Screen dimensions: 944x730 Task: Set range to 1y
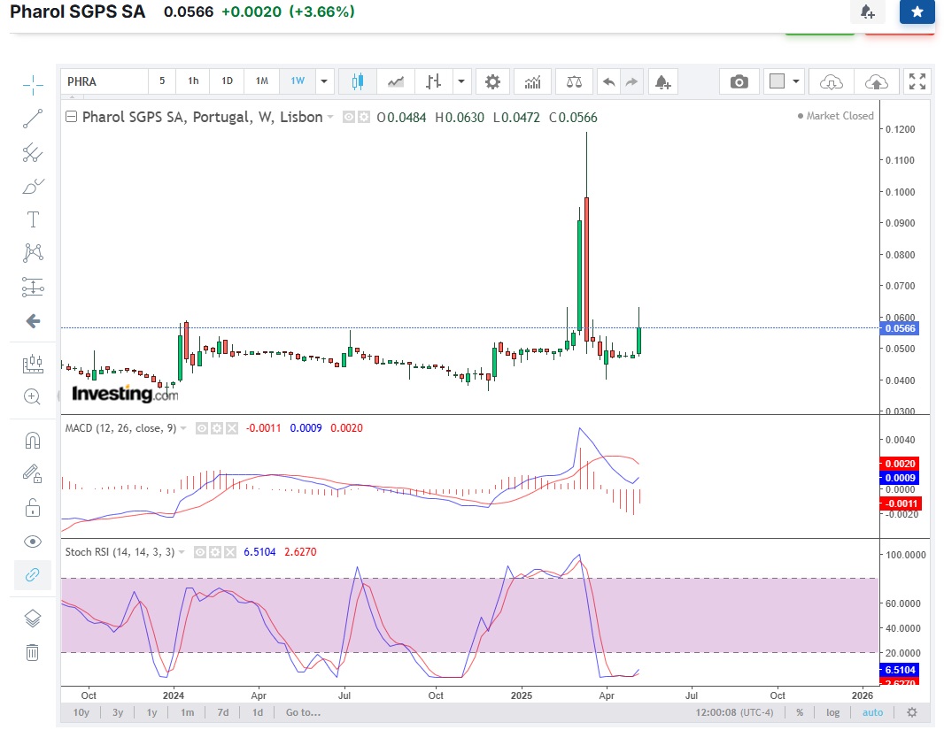[x=151, y=712]
